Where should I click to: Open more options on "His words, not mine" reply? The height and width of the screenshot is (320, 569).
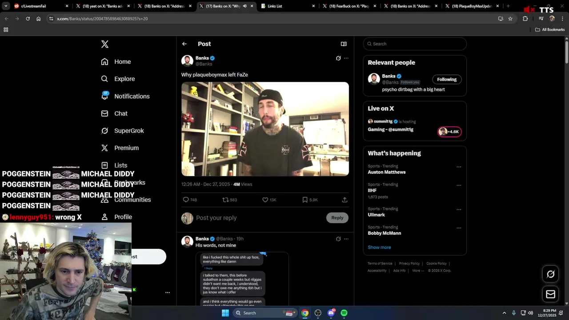pos(346,239)
